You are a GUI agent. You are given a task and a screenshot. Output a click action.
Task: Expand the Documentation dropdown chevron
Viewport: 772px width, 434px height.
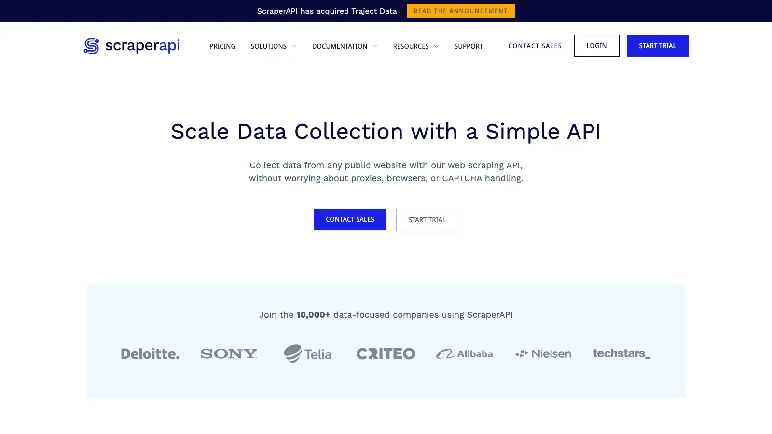tap(375, 47)
